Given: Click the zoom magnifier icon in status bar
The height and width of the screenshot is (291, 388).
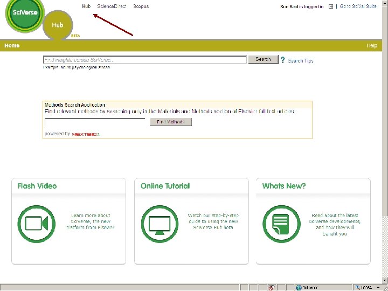Looking at the screenshot, I should pyautogui.click(x=357, y=288).
